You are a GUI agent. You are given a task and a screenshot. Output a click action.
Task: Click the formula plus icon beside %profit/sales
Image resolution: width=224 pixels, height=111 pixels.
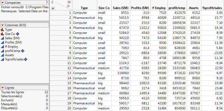coord(26,59)
